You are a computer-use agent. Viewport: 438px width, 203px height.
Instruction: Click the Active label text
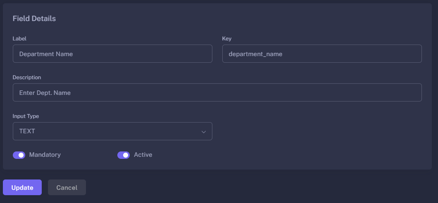[x=143, y=155]
